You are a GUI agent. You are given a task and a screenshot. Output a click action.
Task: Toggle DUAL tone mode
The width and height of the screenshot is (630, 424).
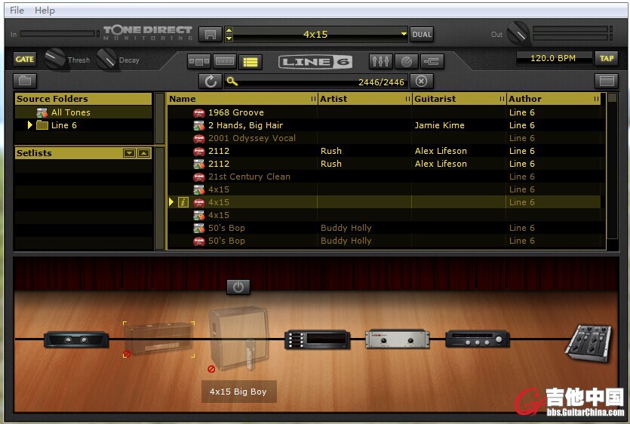pos(422,35)
